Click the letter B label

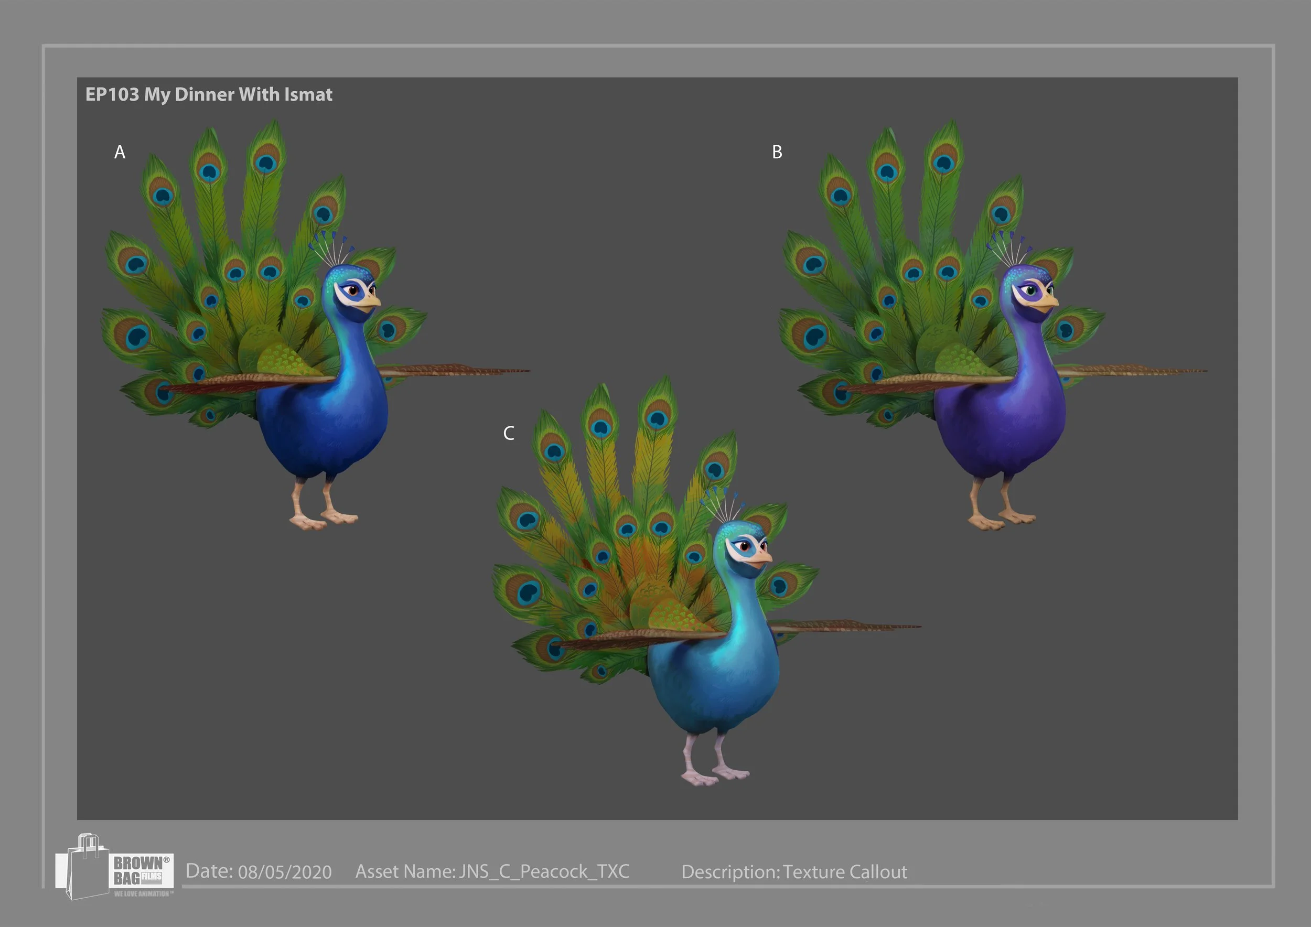click(x=777, y=153)
